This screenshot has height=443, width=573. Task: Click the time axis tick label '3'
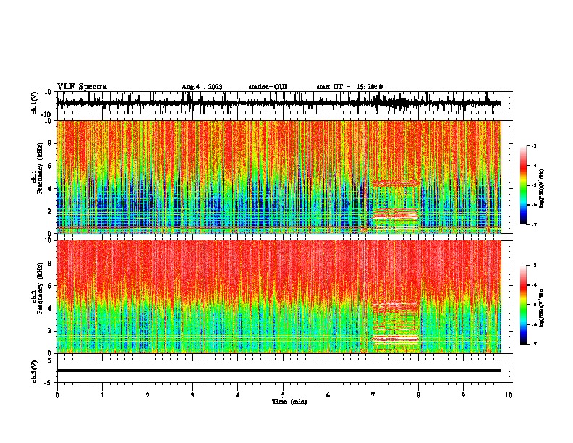point(192,395)
